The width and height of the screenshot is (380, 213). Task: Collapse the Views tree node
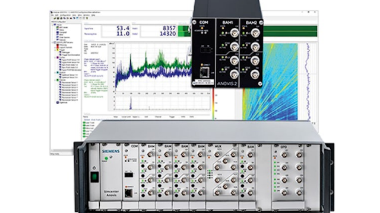click(x=52, y=25)
